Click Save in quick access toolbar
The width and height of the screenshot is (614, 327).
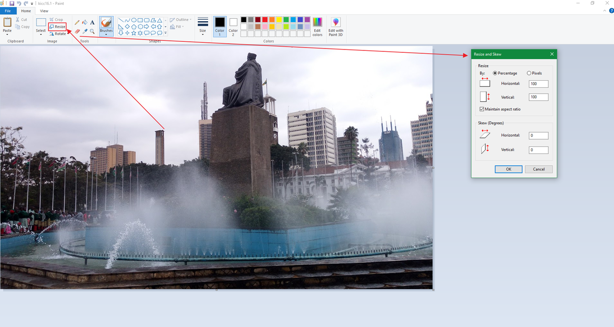pyautogui.click(x=12, y=3)
